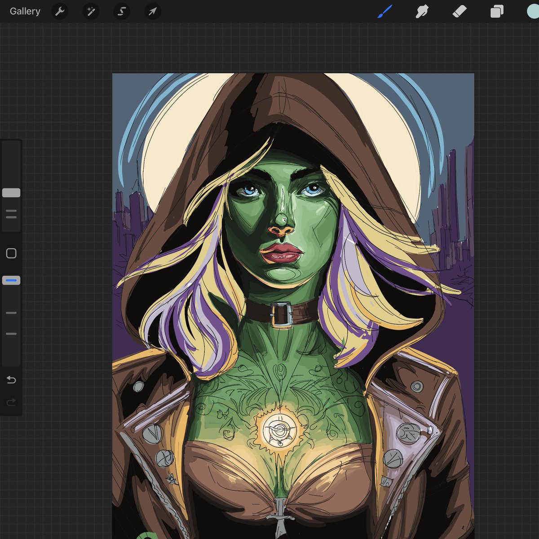
Task: Return to the Gallery
Action: pos(25,11)
